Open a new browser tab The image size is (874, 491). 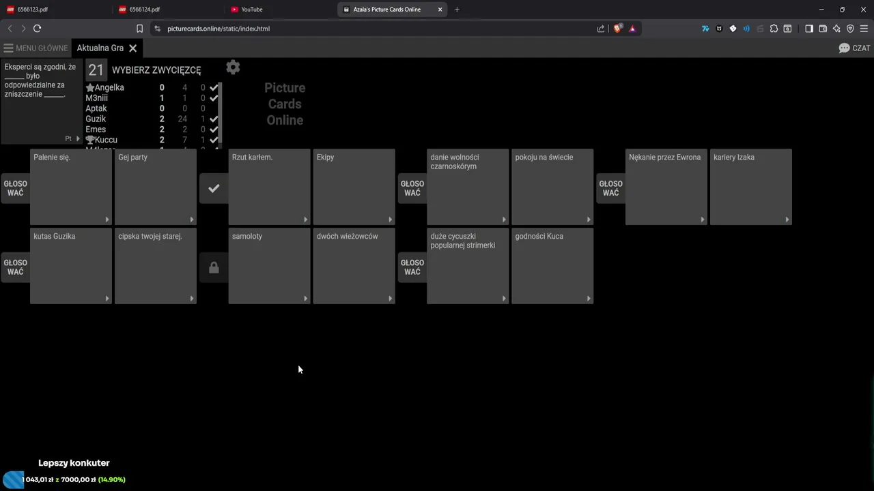(457, 10)
